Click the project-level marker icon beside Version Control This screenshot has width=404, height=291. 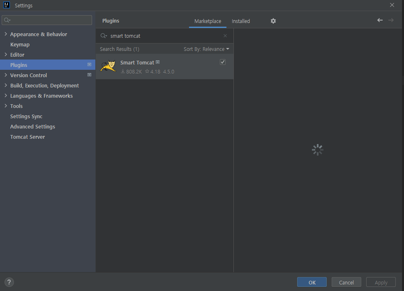pos(90,75)
